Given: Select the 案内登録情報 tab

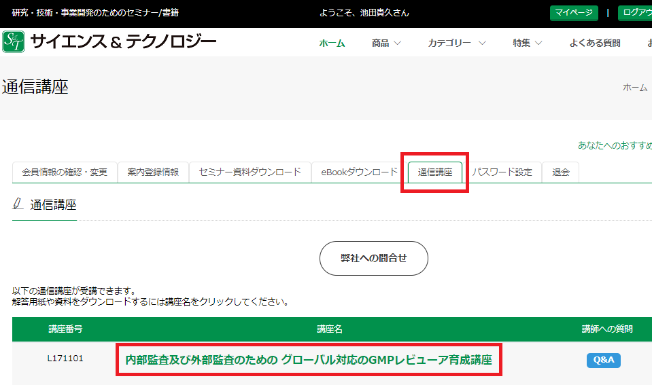Looking at the screenshot, I should [x=153, y=172].
